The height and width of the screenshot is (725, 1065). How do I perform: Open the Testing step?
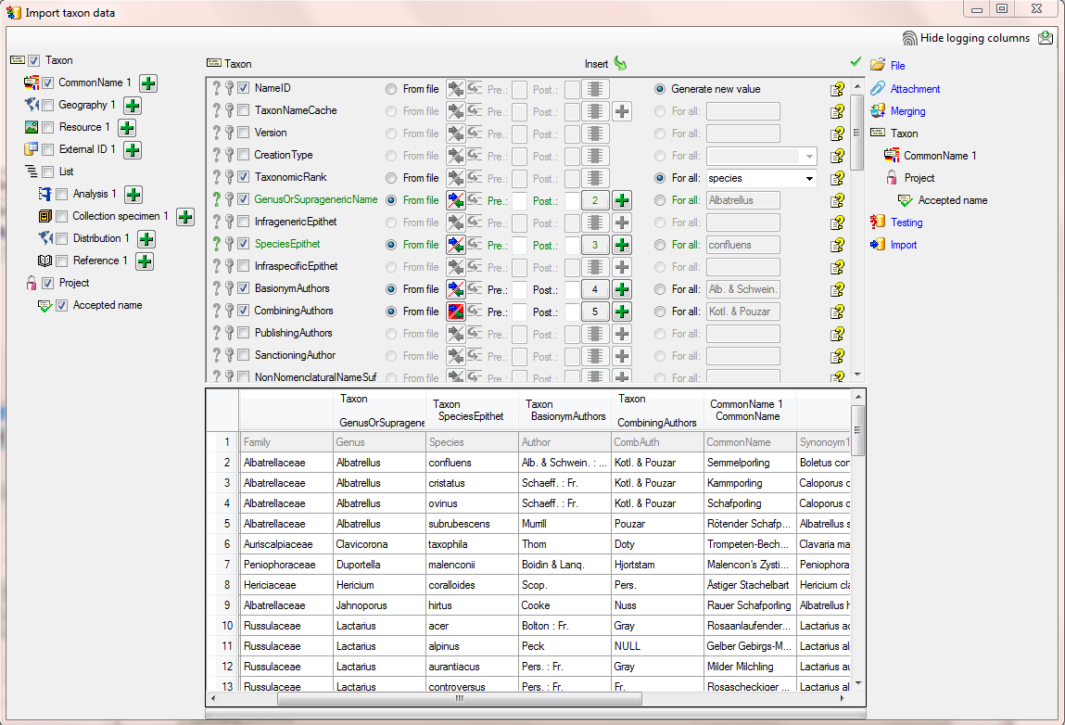click(x=906, y=223)
